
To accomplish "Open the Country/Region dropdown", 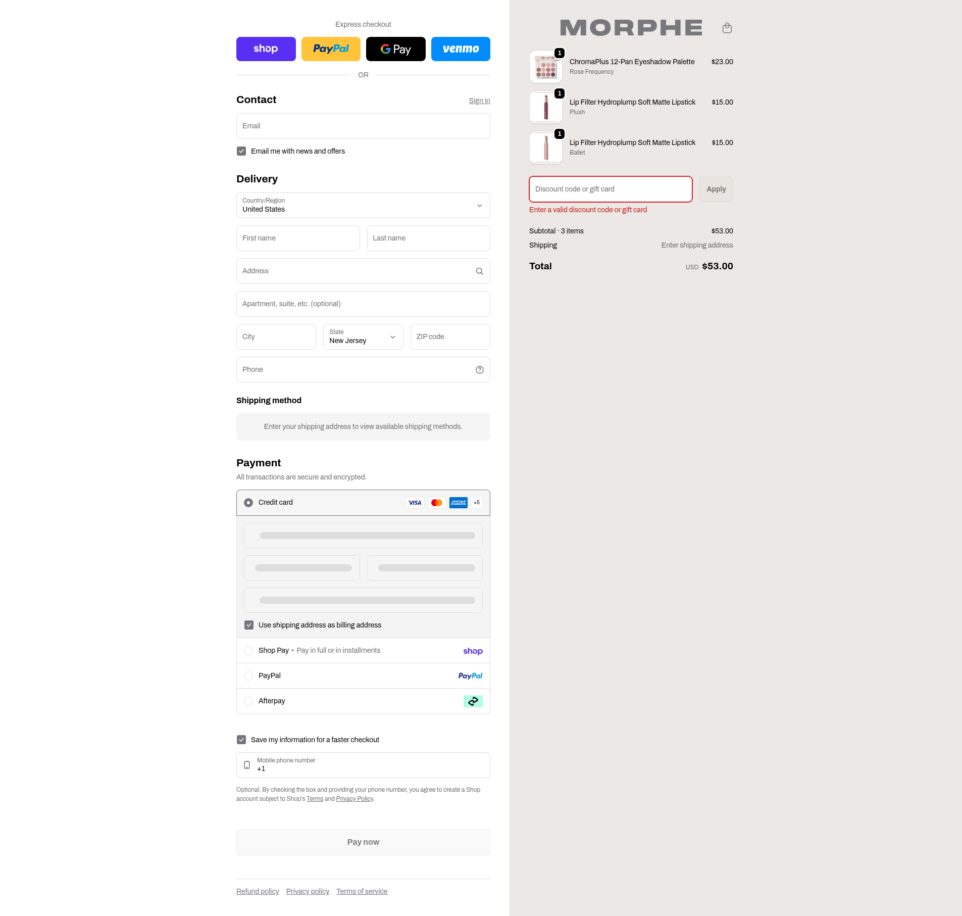I will coord(363,206).
